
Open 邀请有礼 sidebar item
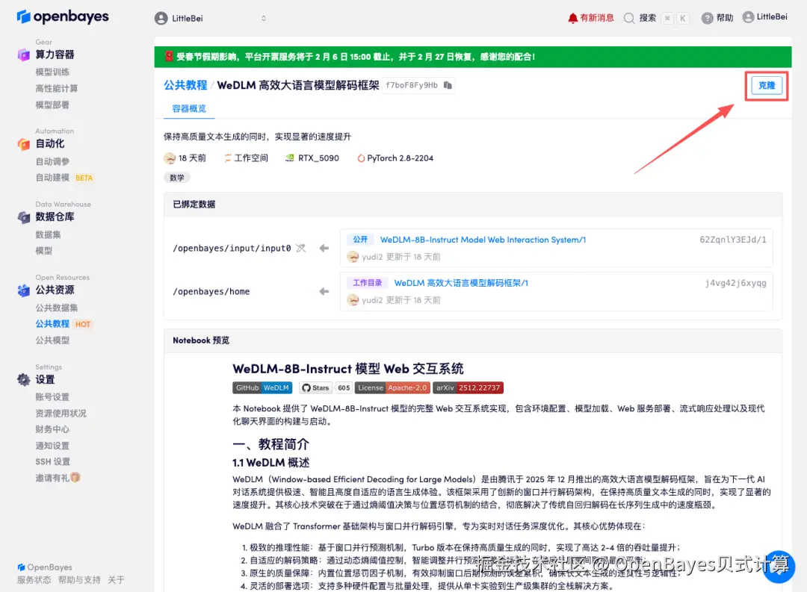[58, 478]
